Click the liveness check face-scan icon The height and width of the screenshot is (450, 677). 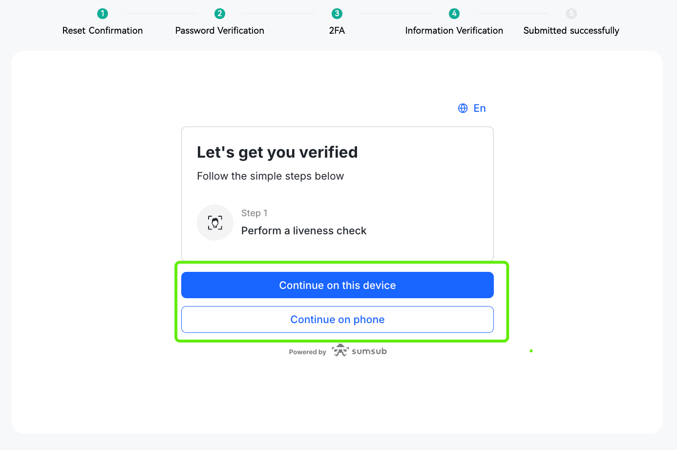coord(215,223)
